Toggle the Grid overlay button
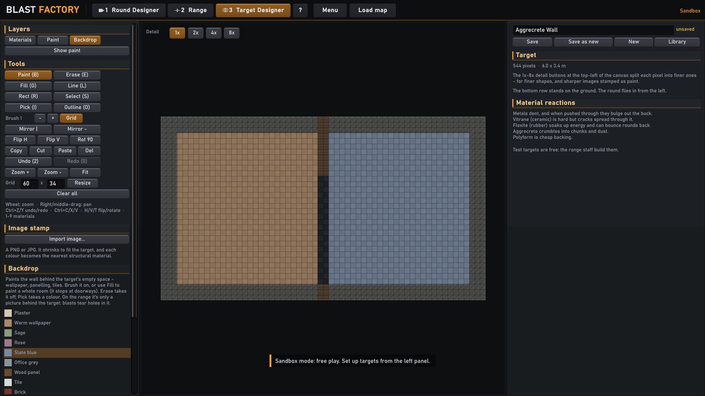The image size is (705, 396). [71, 118]
